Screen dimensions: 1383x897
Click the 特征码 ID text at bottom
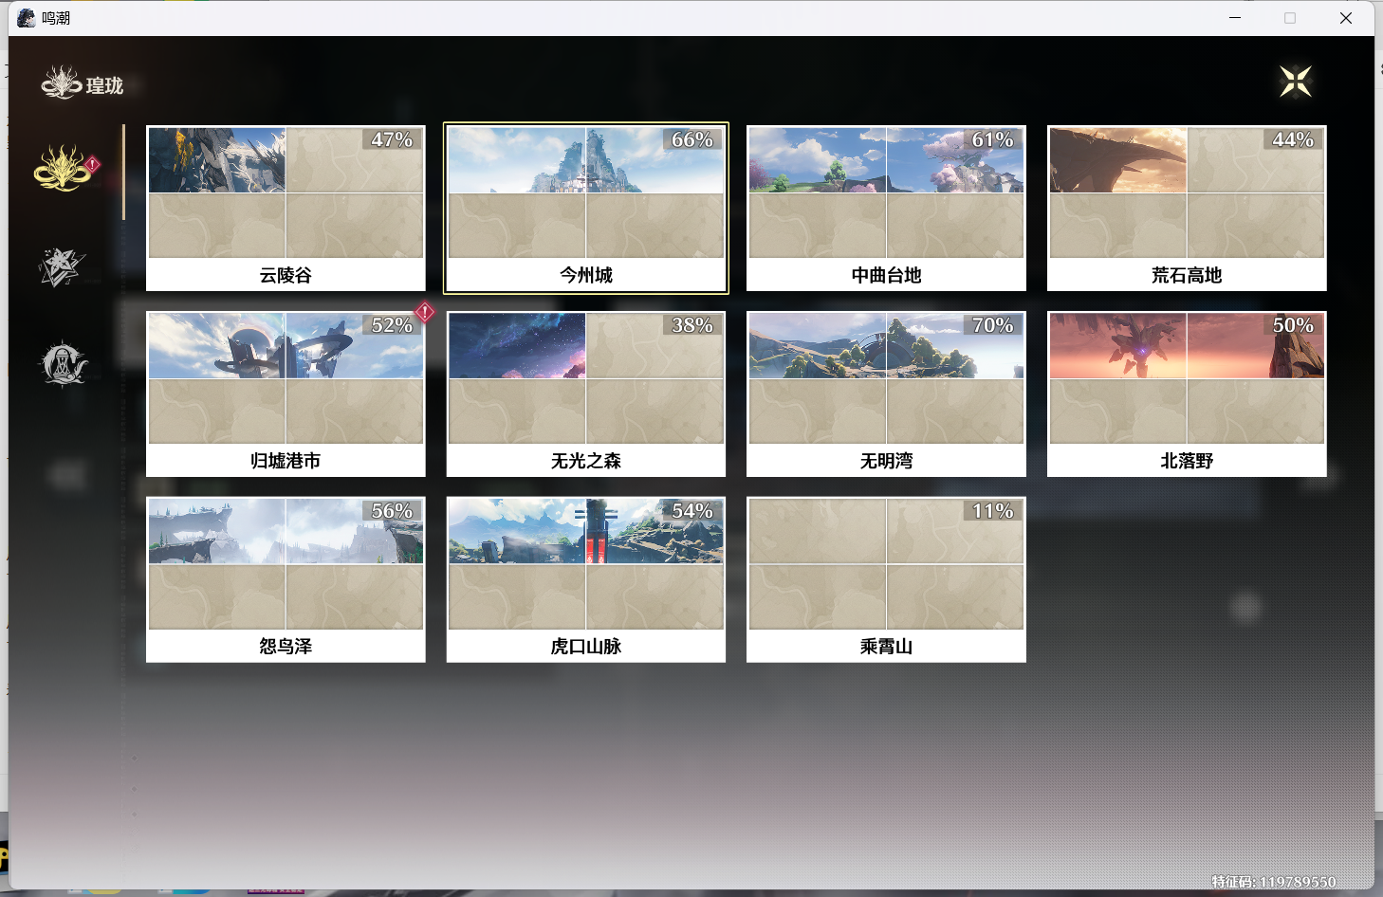point(1273,882)
